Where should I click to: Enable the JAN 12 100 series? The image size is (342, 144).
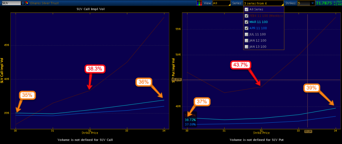246,40
